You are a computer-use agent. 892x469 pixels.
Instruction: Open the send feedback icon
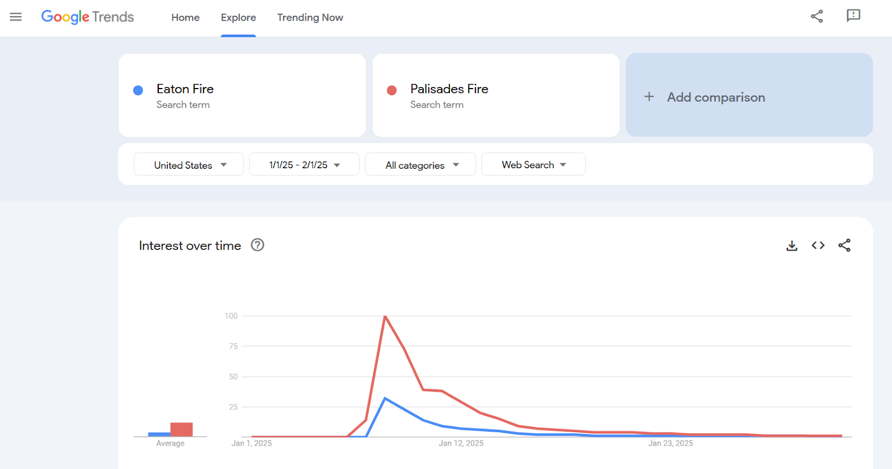tap(853, 16)
